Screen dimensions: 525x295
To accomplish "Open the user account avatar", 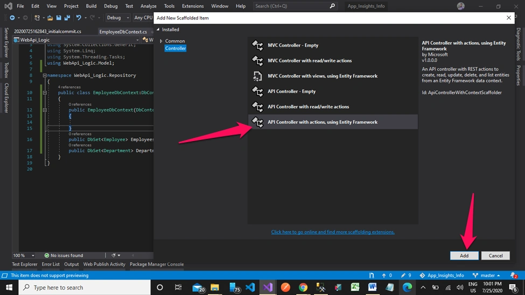I will point(461,6).
